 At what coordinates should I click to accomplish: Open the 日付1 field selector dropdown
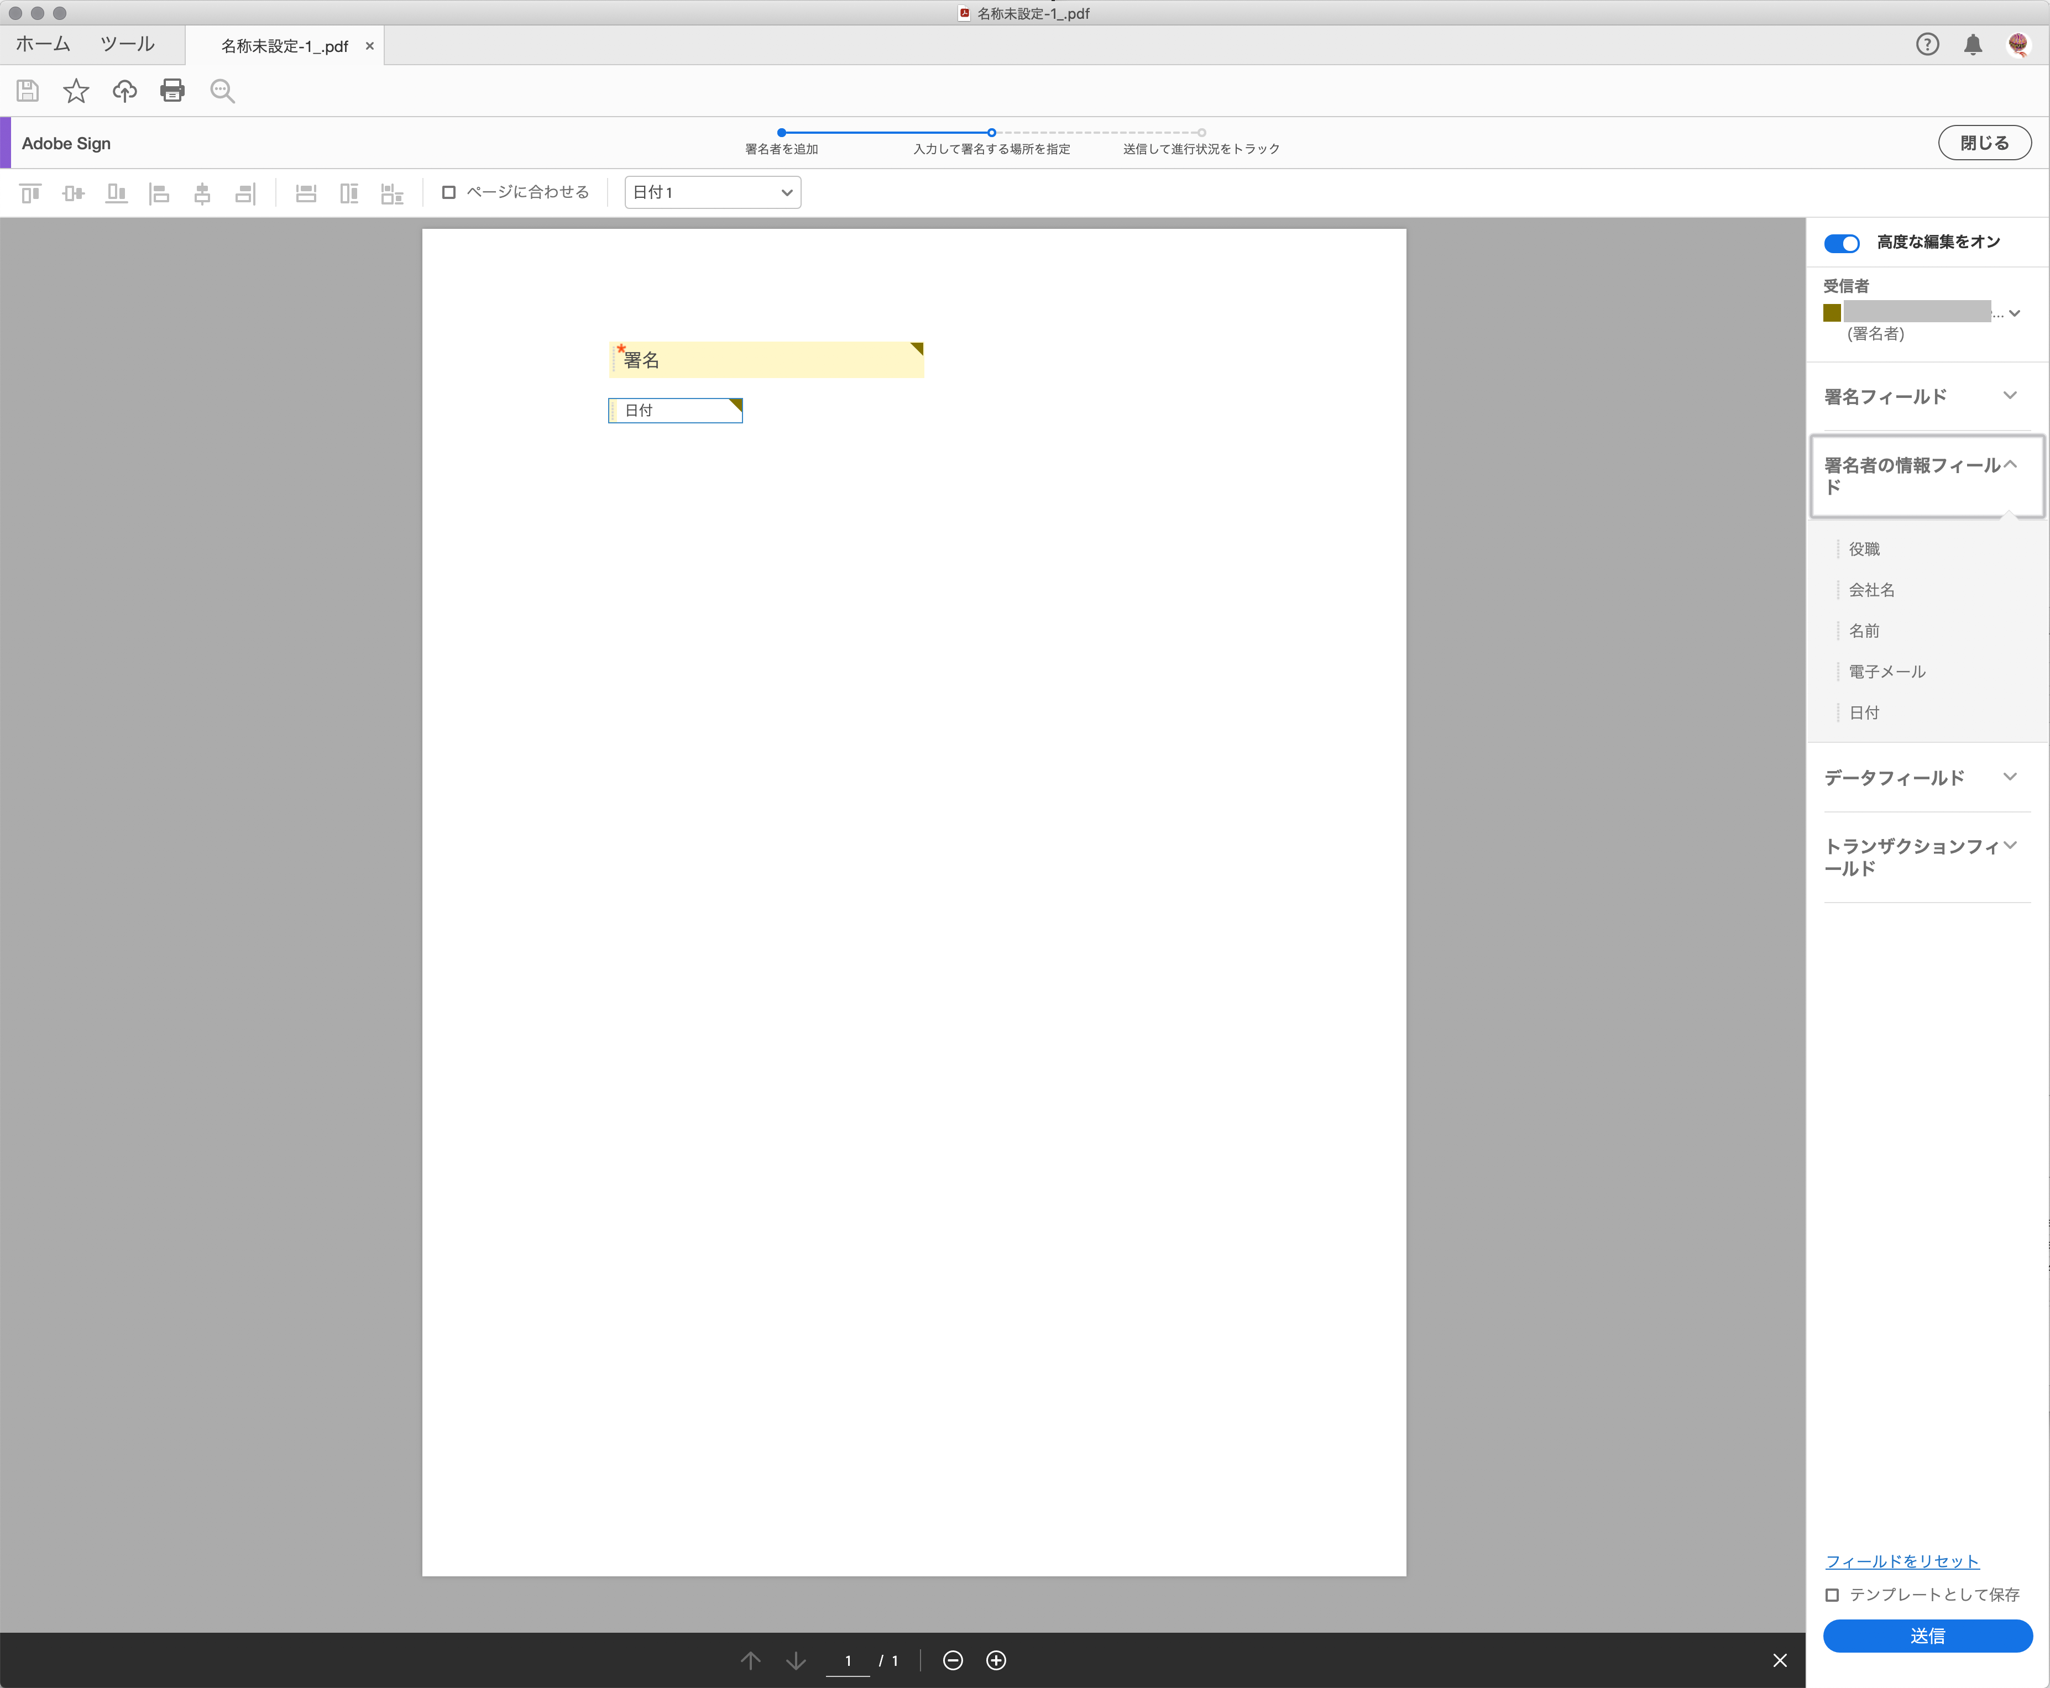click(712, 192)
